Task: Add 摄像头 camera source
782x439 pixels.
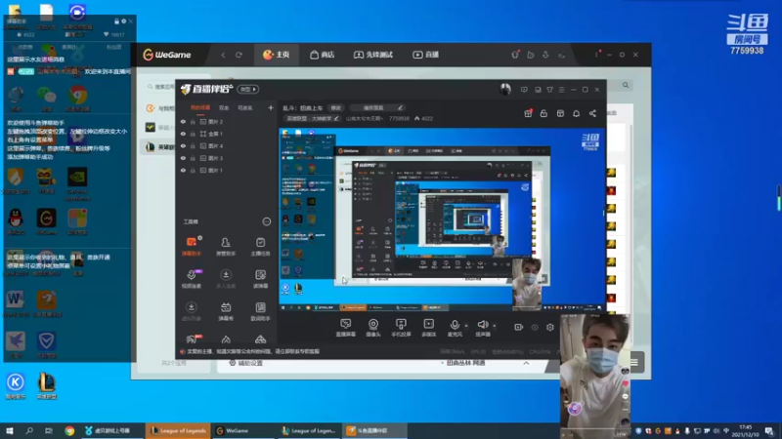Action: click(x=373, y=328)
